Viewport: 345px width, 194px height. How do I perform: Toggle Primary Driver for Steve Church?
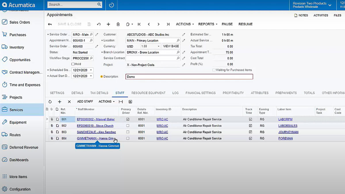coord(128,126)
